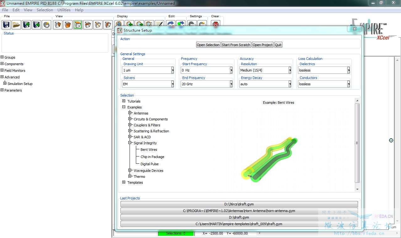Open the Selection menu
401x238 pixels.
45,10
